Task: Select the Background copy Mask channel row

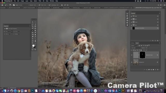Action: tap(145, 28)
